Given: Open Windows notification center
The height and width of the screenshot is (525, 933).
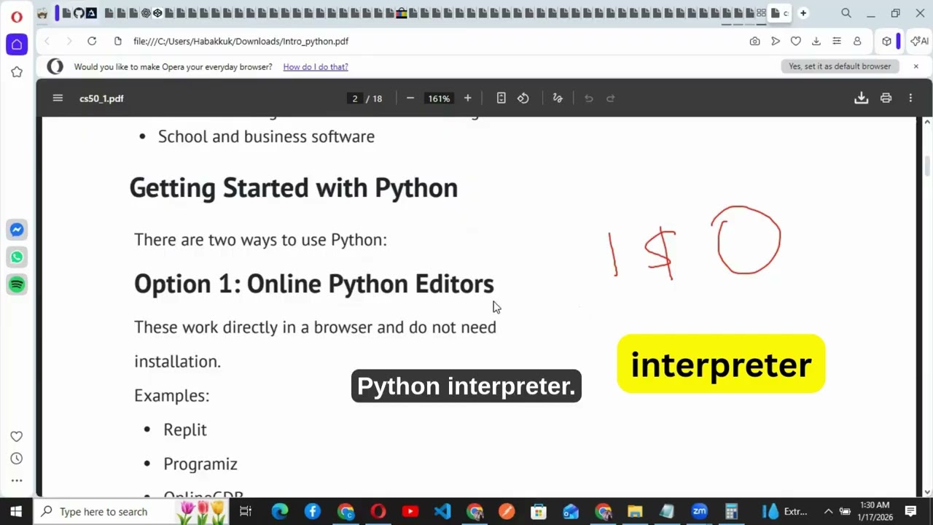Looking at the screenshot, I should pyautogui.click(x=910, y=511).
